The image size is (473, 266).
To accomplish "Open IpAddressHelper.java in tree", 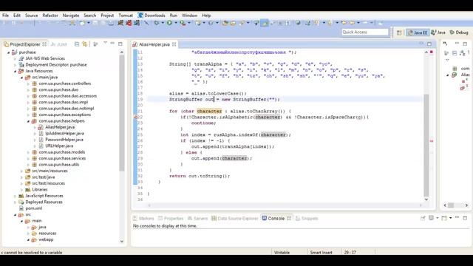I will 64,133.
